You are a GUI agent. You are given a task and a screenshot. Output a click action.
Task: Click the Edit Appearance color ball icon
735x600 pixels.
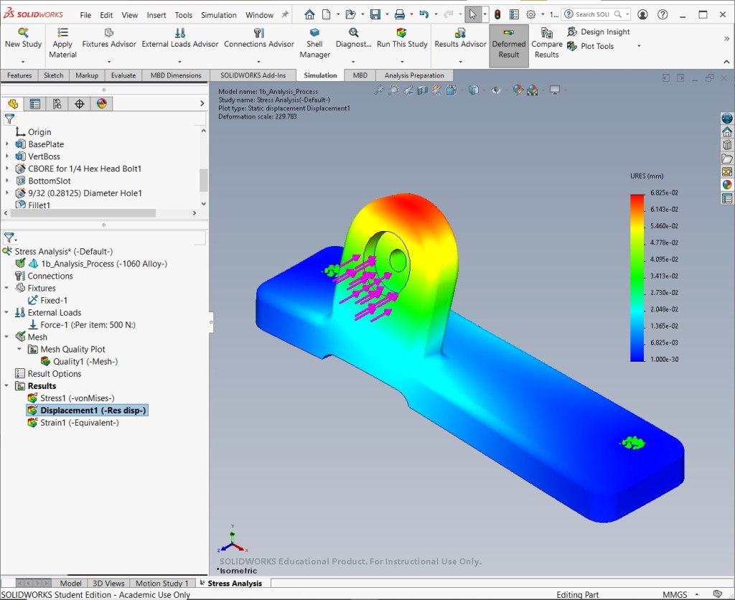[518, 90]
